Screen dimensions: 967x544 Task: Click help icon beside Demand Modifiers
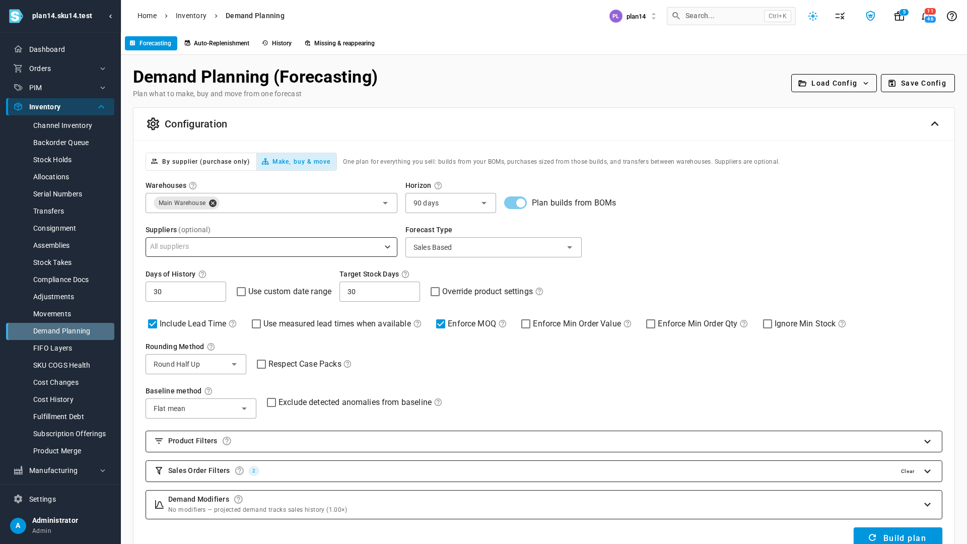(238, 500)
